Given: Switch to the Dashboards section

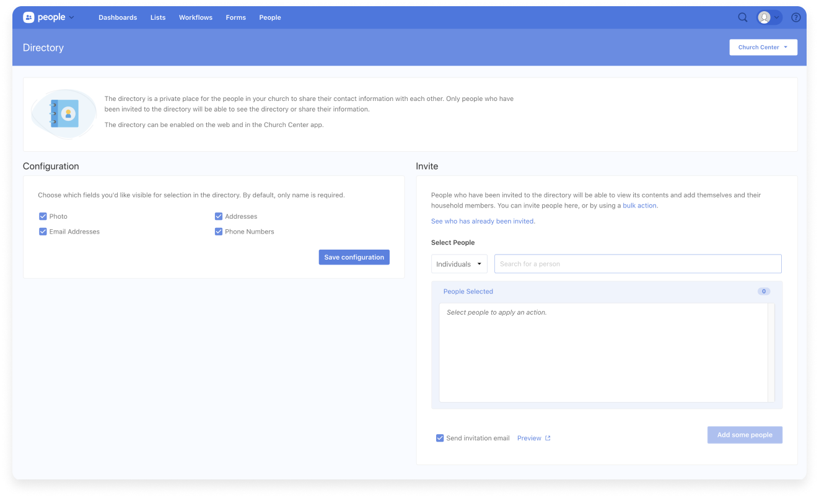Looking at the screenshot, I should click(118, 17).
